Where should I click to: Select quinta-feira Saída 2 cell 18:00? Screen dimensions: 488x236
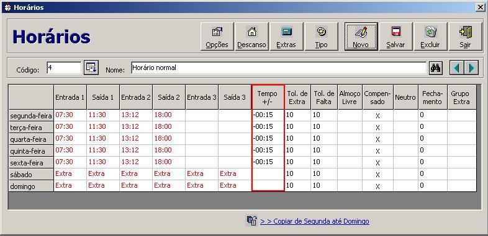[169, 151]
